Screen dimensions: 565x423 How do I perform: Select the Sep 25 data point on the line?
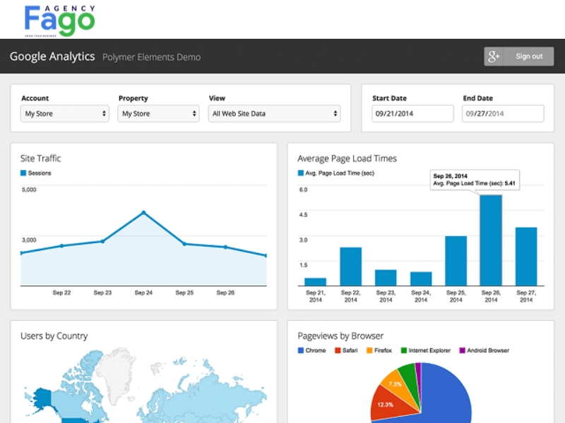point(184,244)
